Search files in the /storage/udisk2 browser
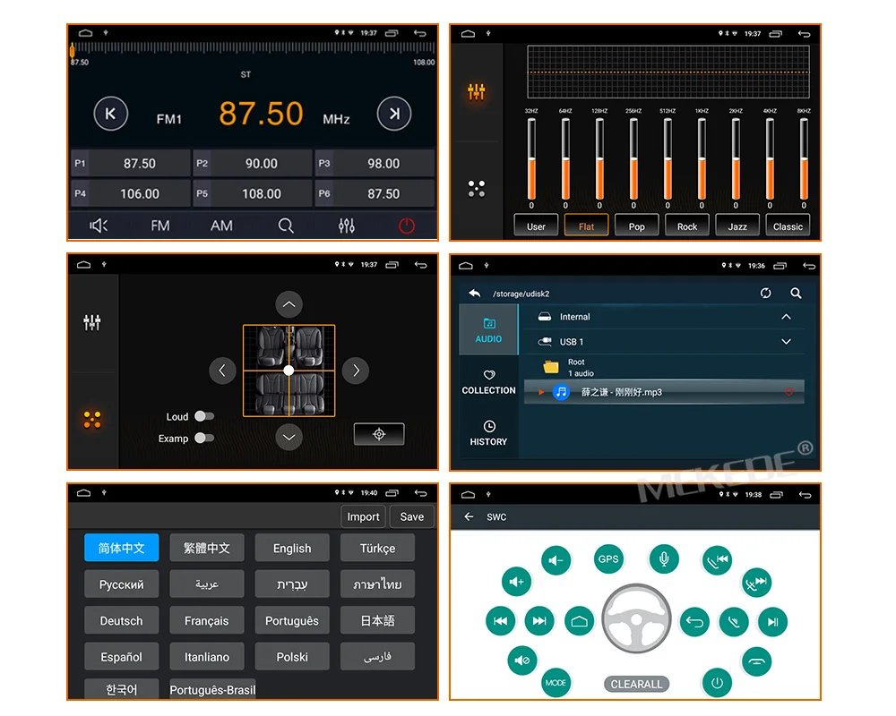Image resolution: width=896 pixels, height=716 pixels. (796, 293)
